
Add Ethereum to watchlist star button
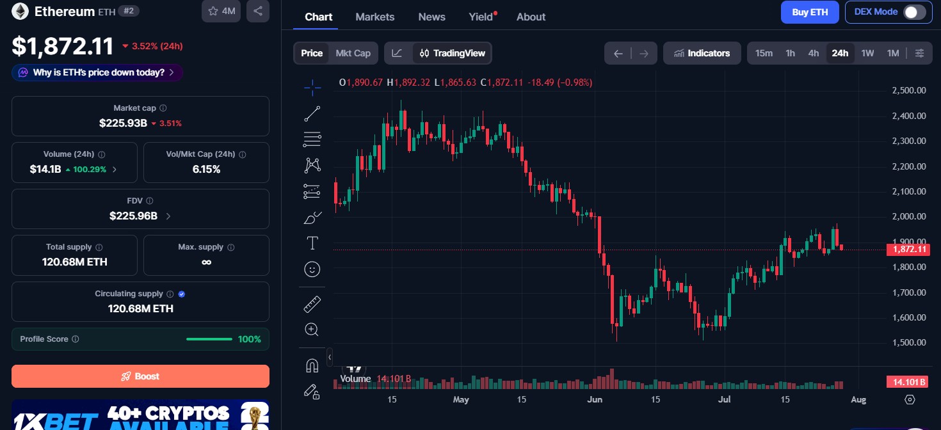tap(221, 11)
